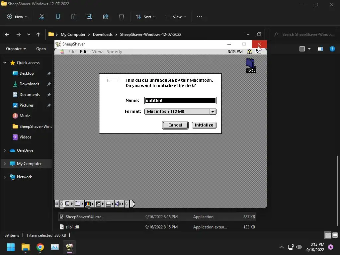Select the zlib1.dll file row

point(157,227)
